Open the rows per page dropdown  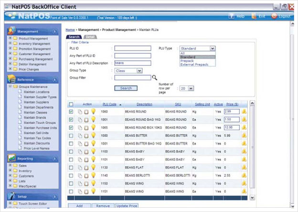coord(187,88)
